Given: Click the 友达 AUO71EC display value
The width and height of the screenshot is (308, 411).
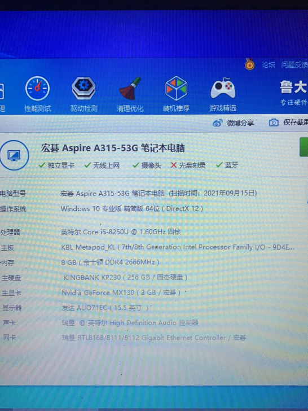Looking at the screenshot, I should [x=105, y=308].
